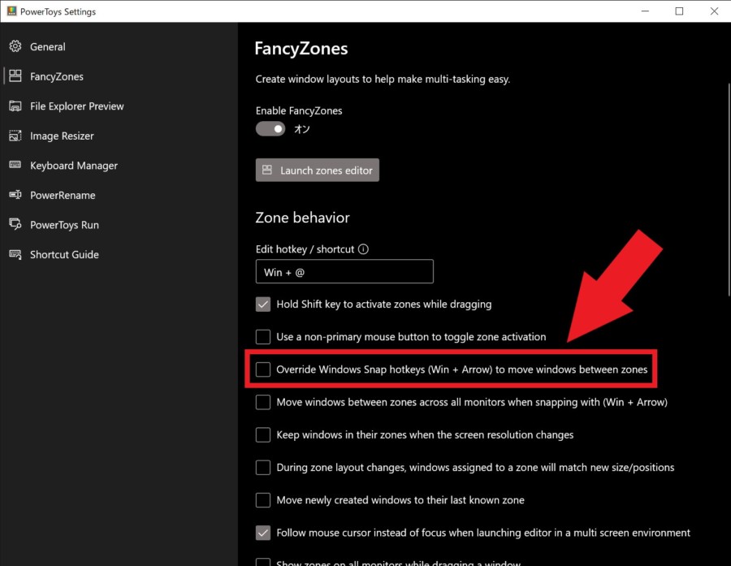Click the File Explorer Preview icon

point(15,106)
